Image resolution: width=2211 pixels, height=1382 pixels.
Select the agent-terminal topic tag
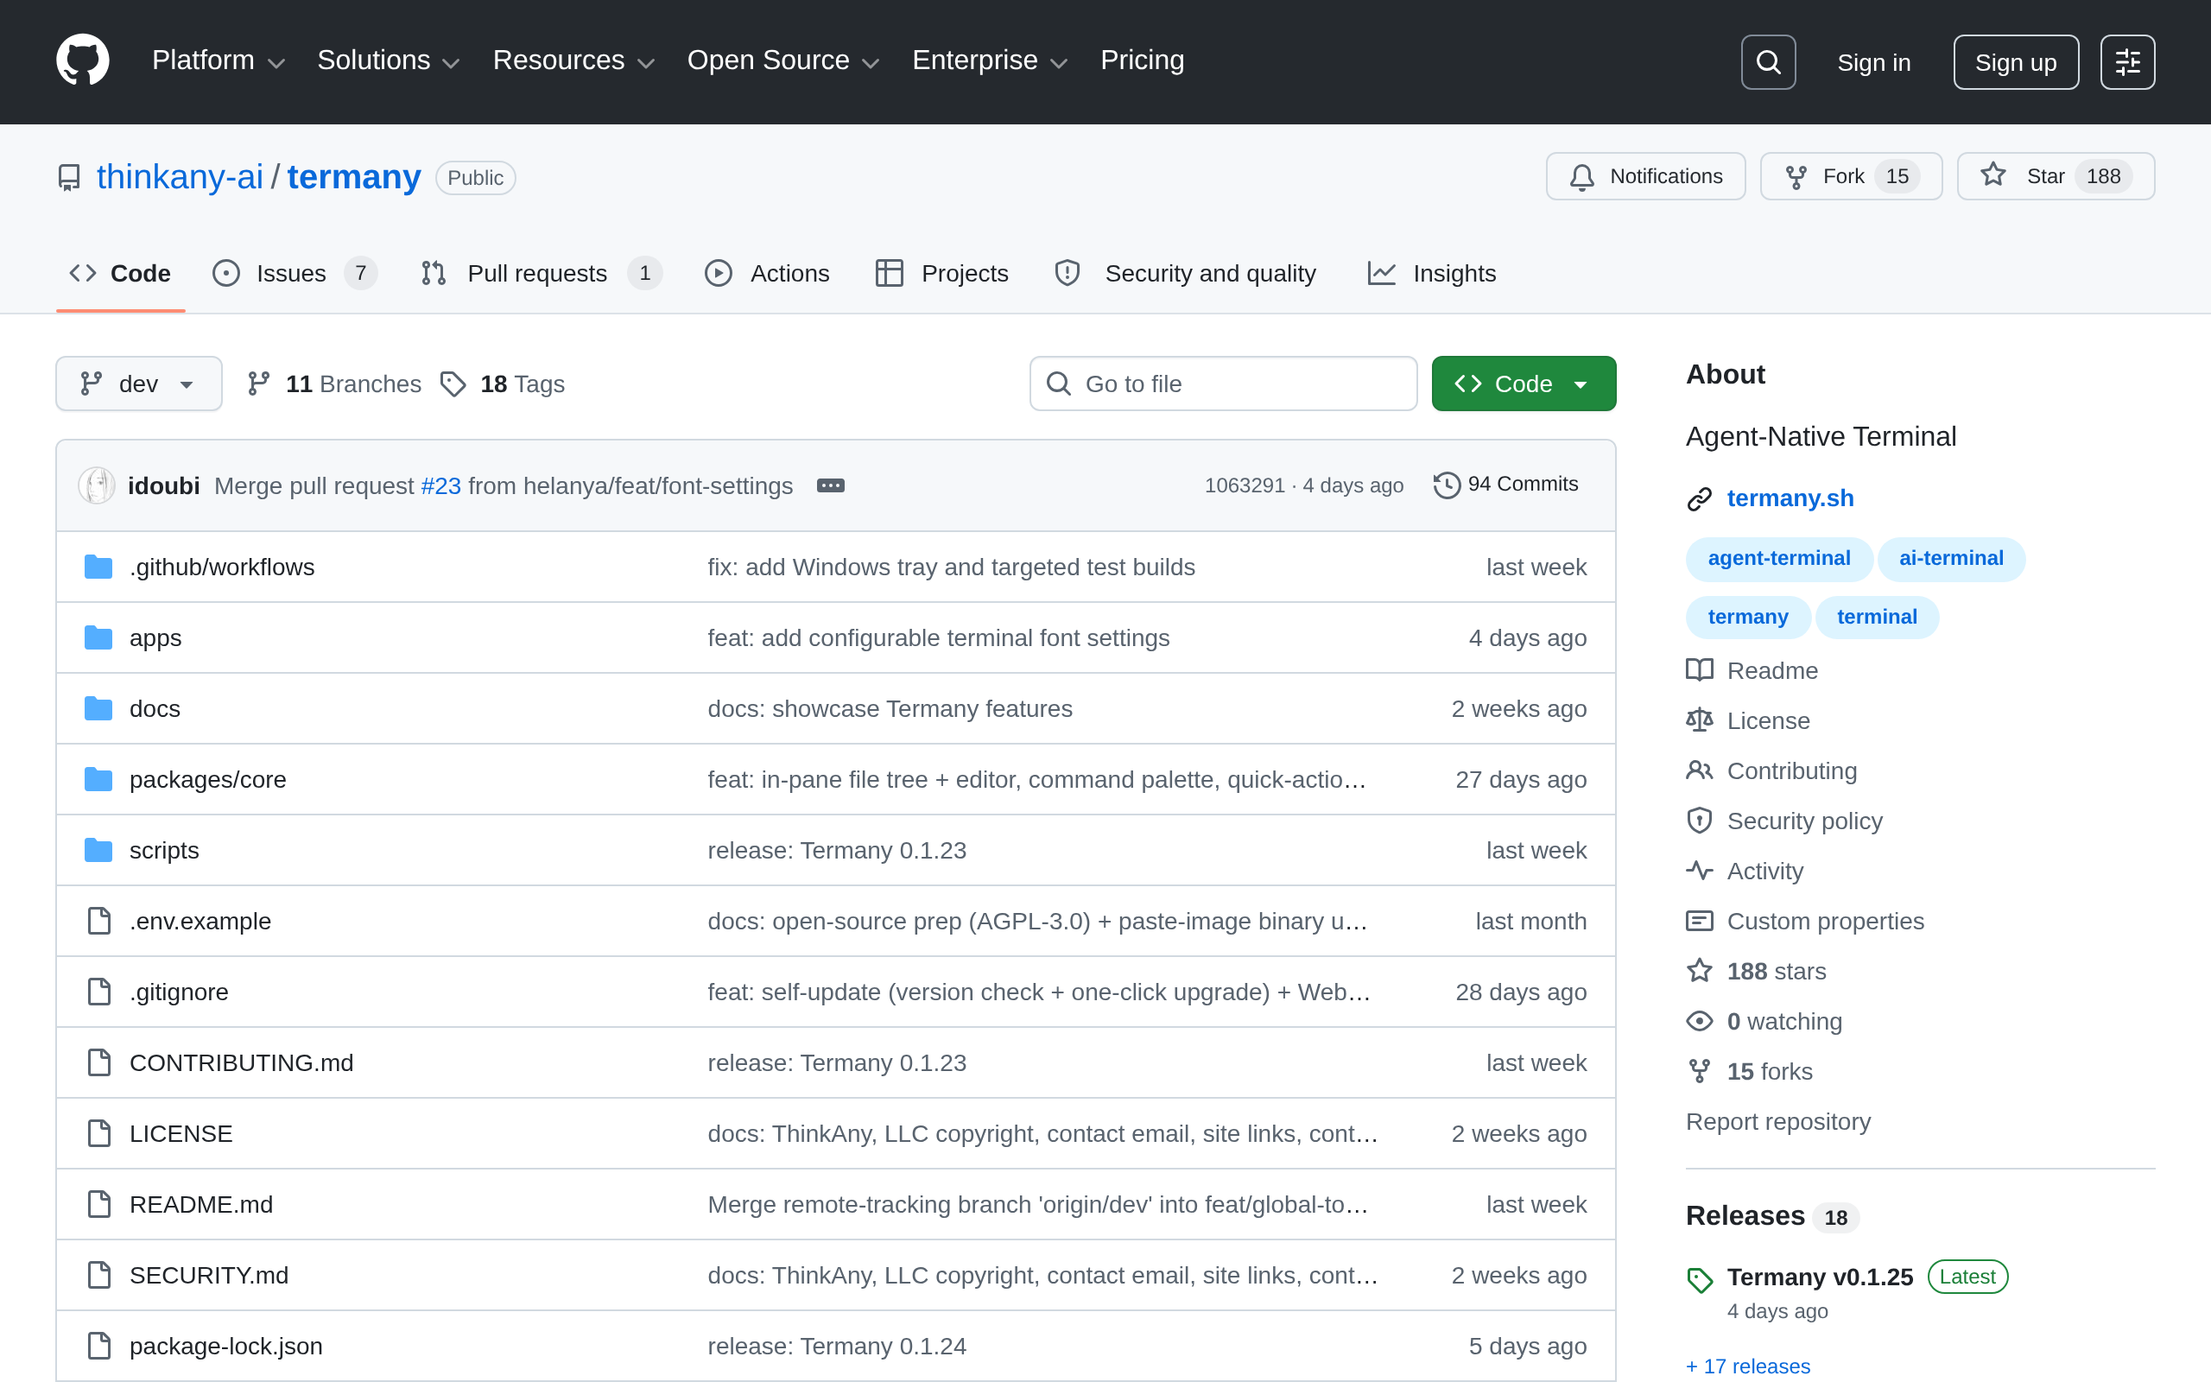click(x=1779, y=559)
